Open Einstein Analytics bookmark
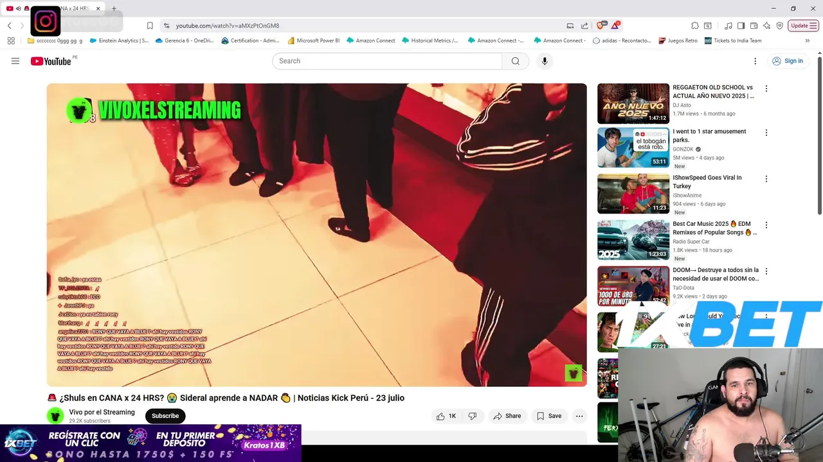The width and height of the screenshot is (823, 462). coord(119,40)
